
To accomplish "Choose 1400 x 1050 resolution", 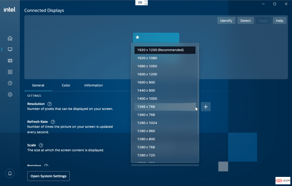I will [165, 98].
